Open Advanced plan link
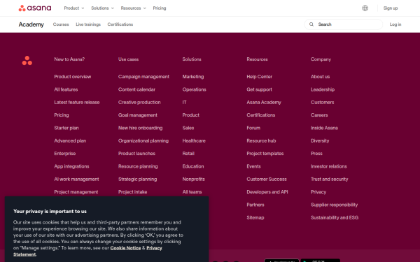Screen dimensions: 420x262 [x=70, y=140]
